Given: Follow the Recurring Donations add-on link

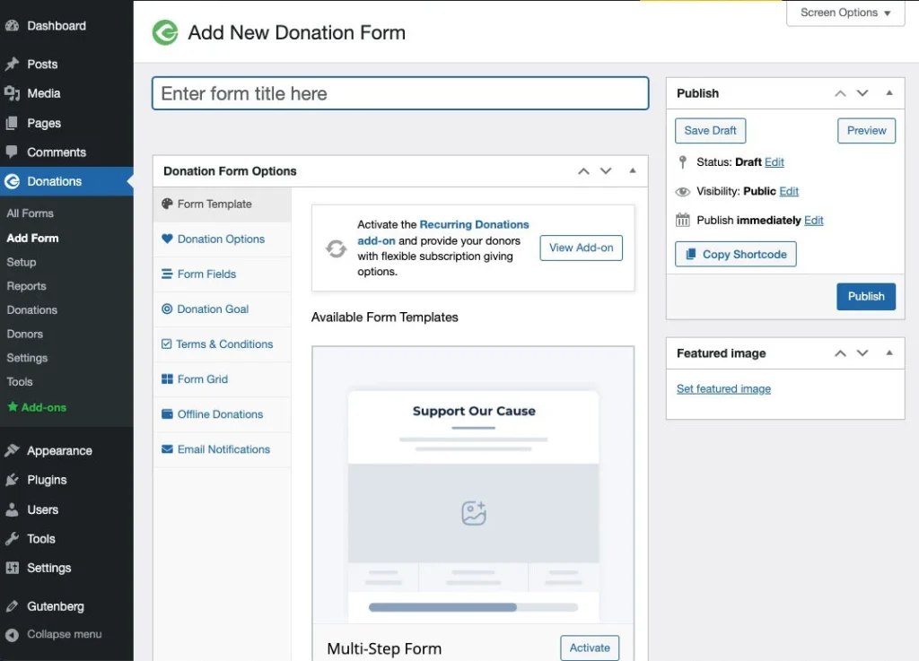Looking at the screenshot, I should click(x=443, y=232).
